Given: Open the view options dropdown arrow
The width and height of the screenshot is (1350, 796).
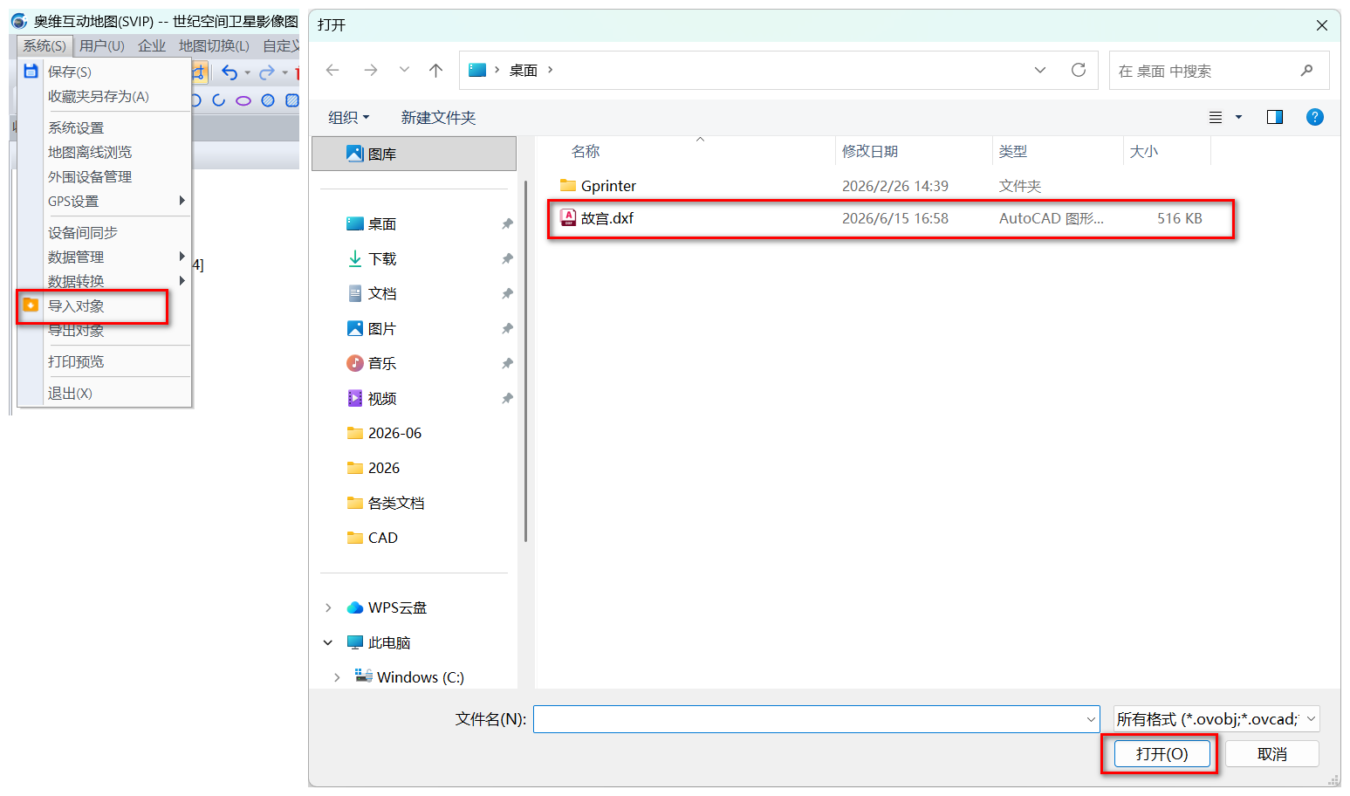Looking at the screenshot, I should pyautogui.click(x=1238, y=117).
